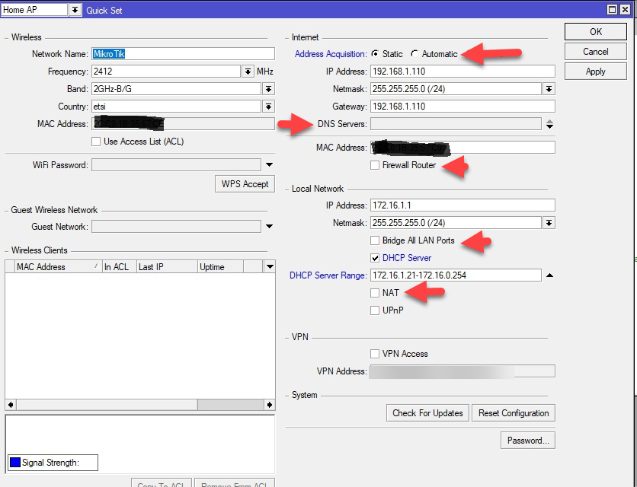637x487 pixels.
Task: Sort by Uptime column header
Action: 220,266
